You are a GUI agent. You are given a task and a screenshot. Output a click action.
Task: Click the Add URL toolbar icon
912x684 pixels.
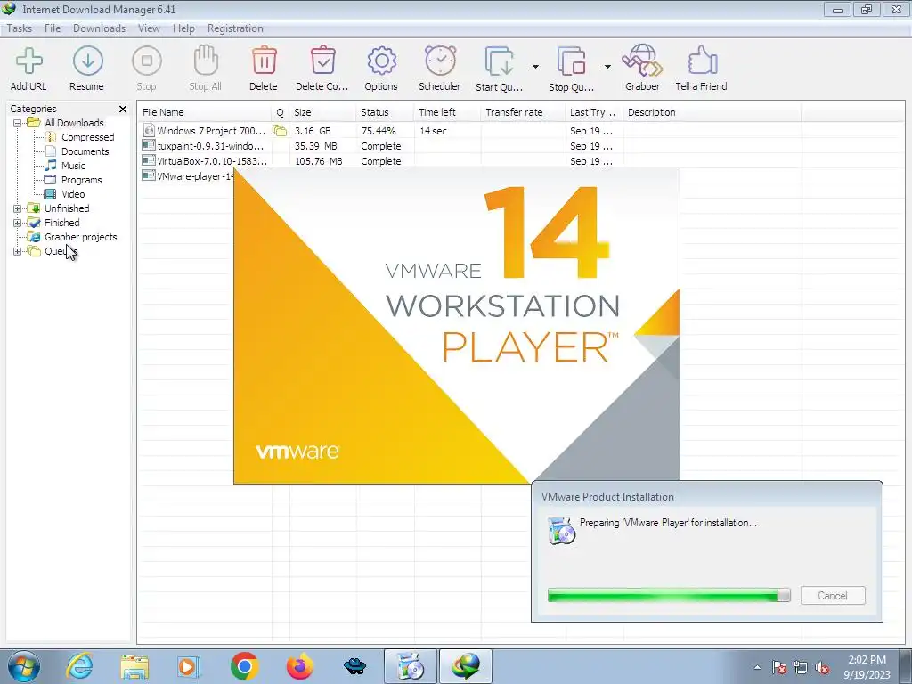(x=28, y=61)
